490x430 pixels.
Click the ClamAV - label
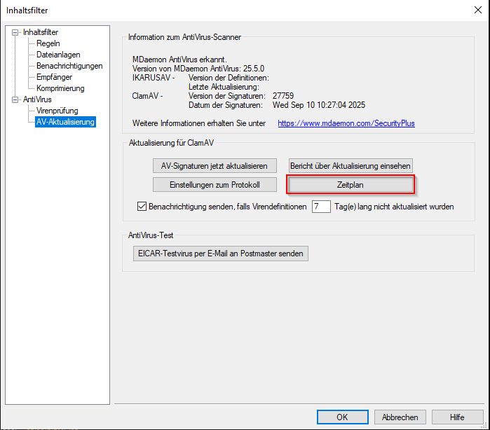point(147,96)
